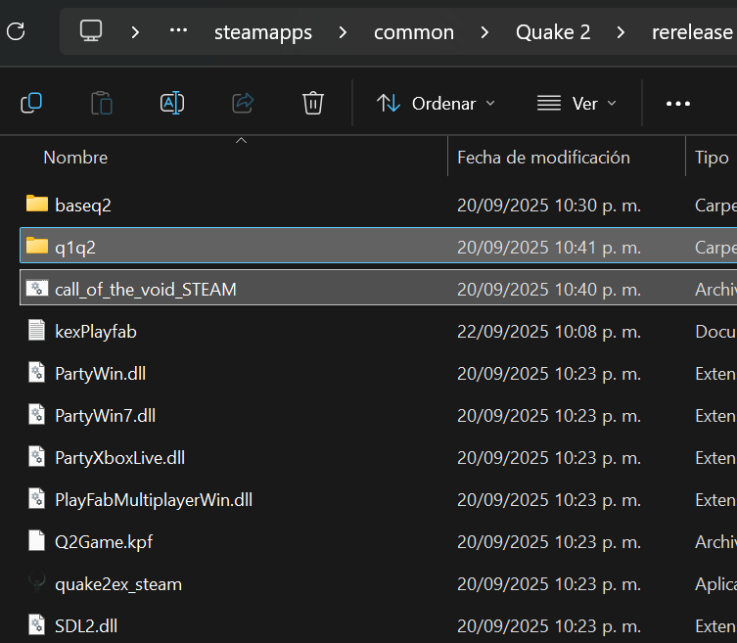737x643 pixels.
Task: Open the Ordenar sort dropdown
Action: click(436, 103)
